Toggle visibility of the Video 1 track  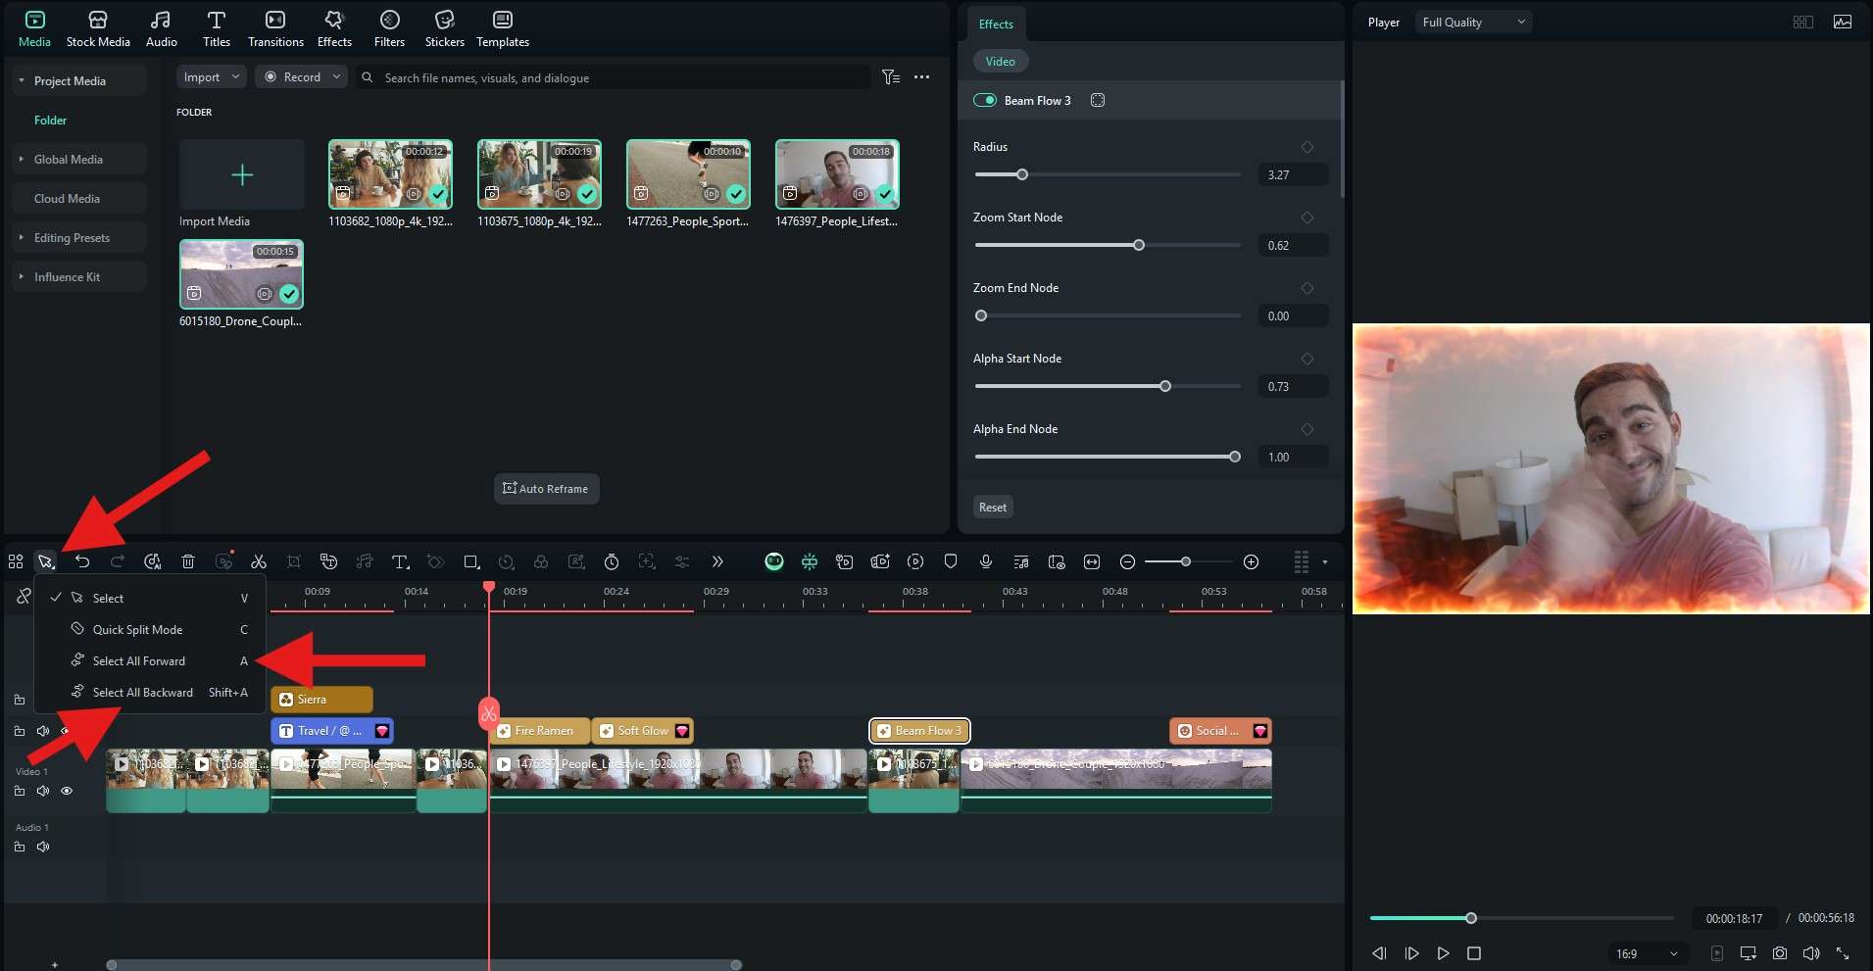click(x=67, y=791)
